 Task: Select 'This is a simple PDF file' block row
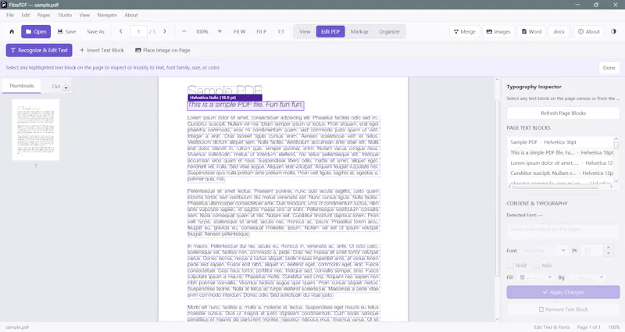[x=561, y=152]
